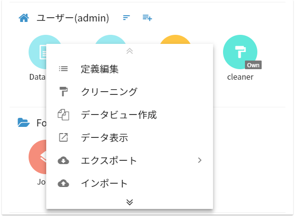
Task: Click the cloud upload icon beside インポート
Action: pos(63,183)
